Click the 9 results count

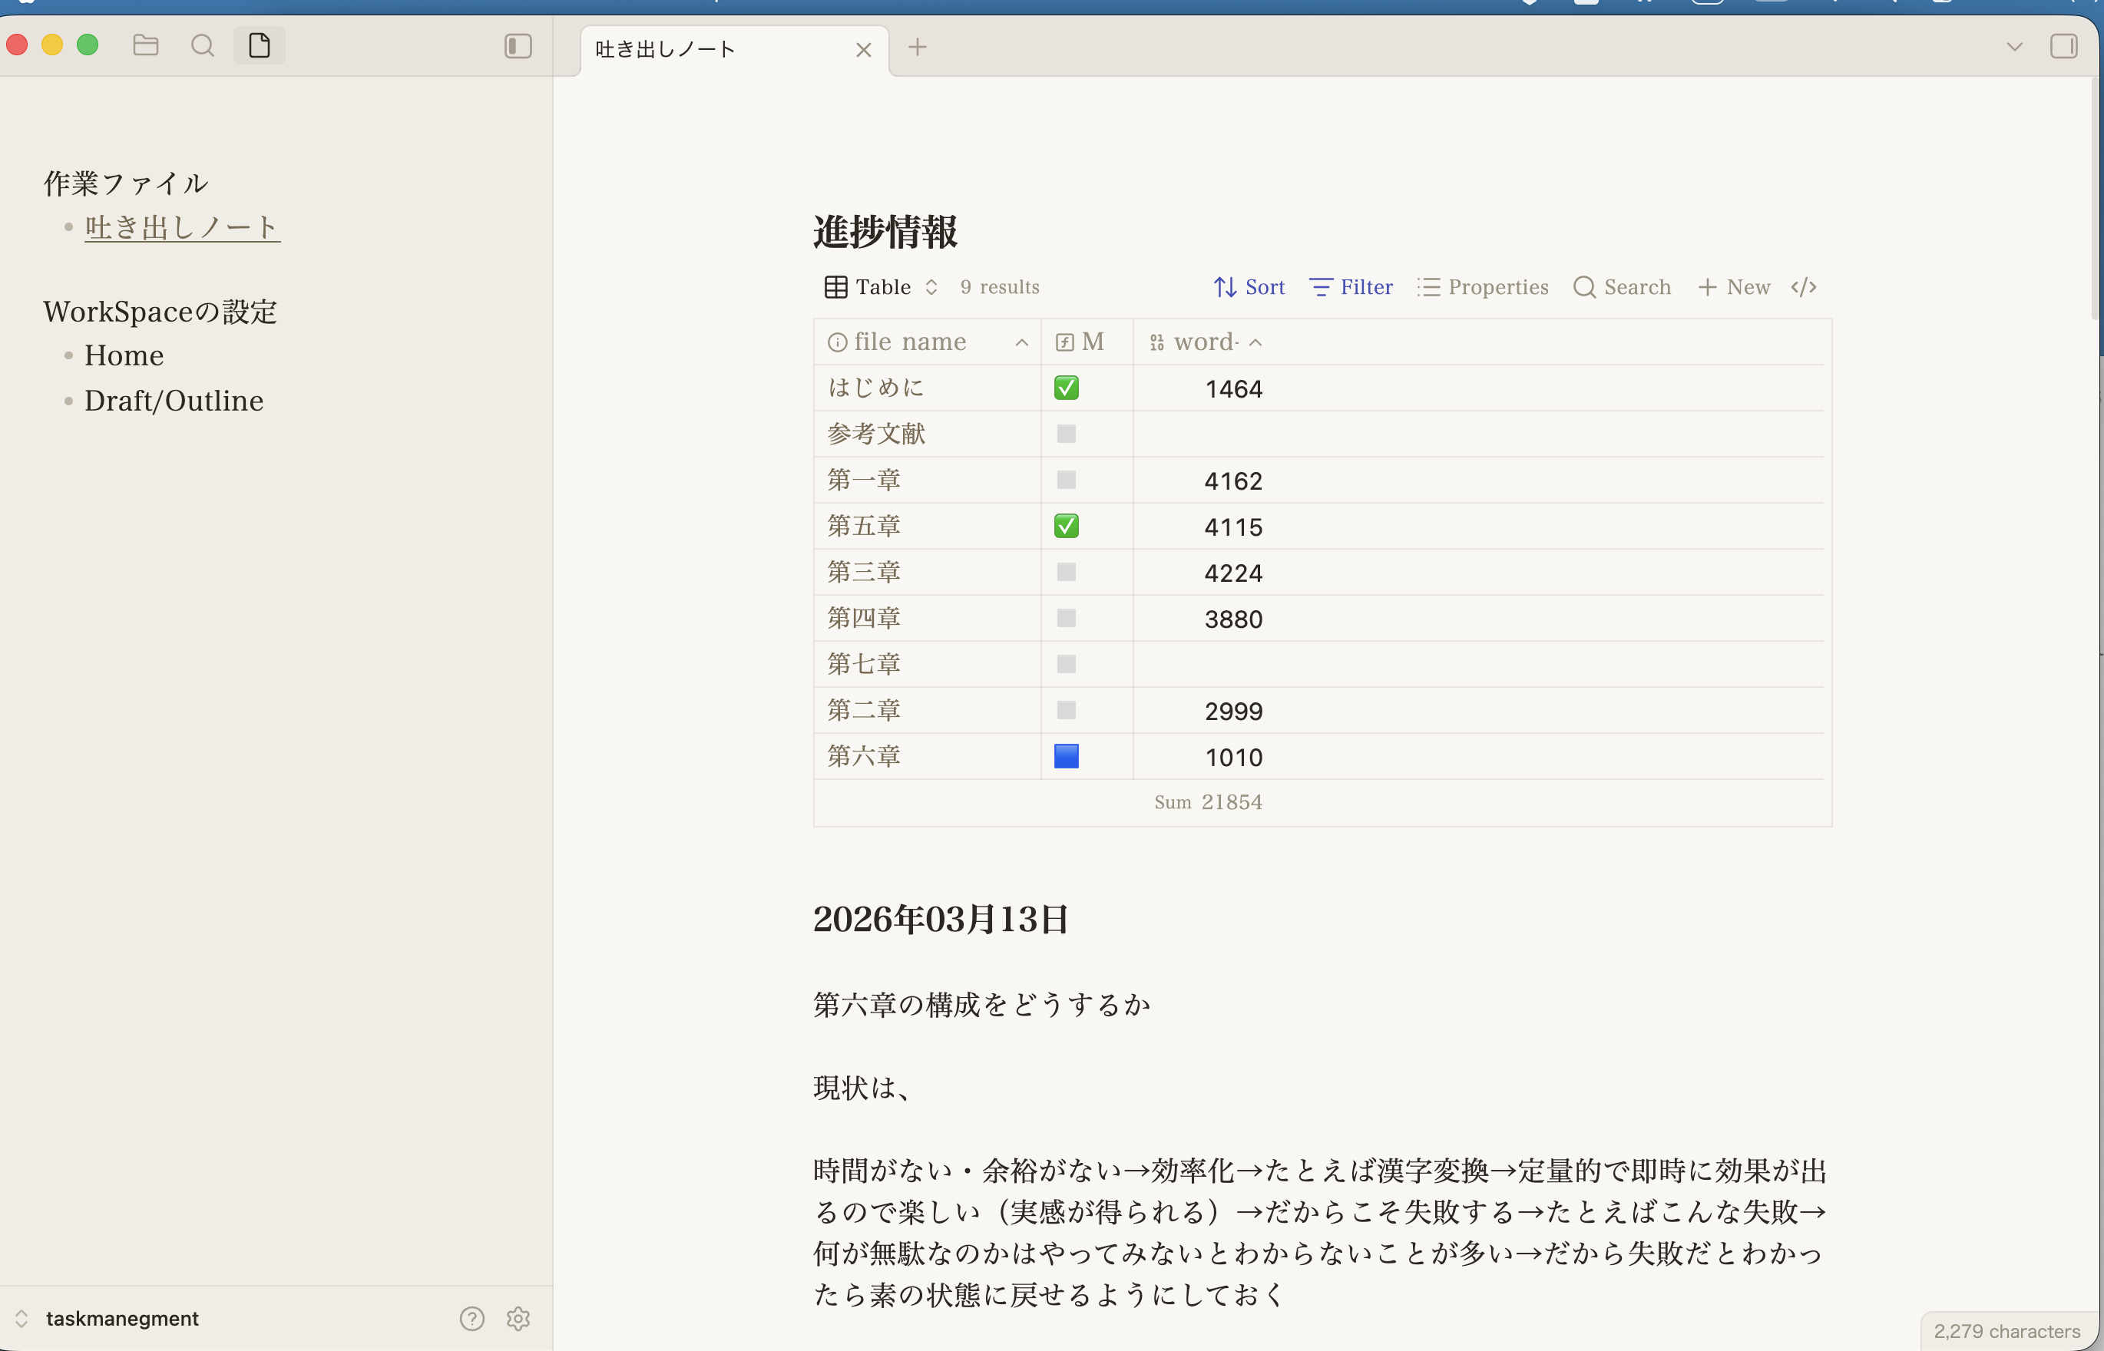click(x=999, y=287)
